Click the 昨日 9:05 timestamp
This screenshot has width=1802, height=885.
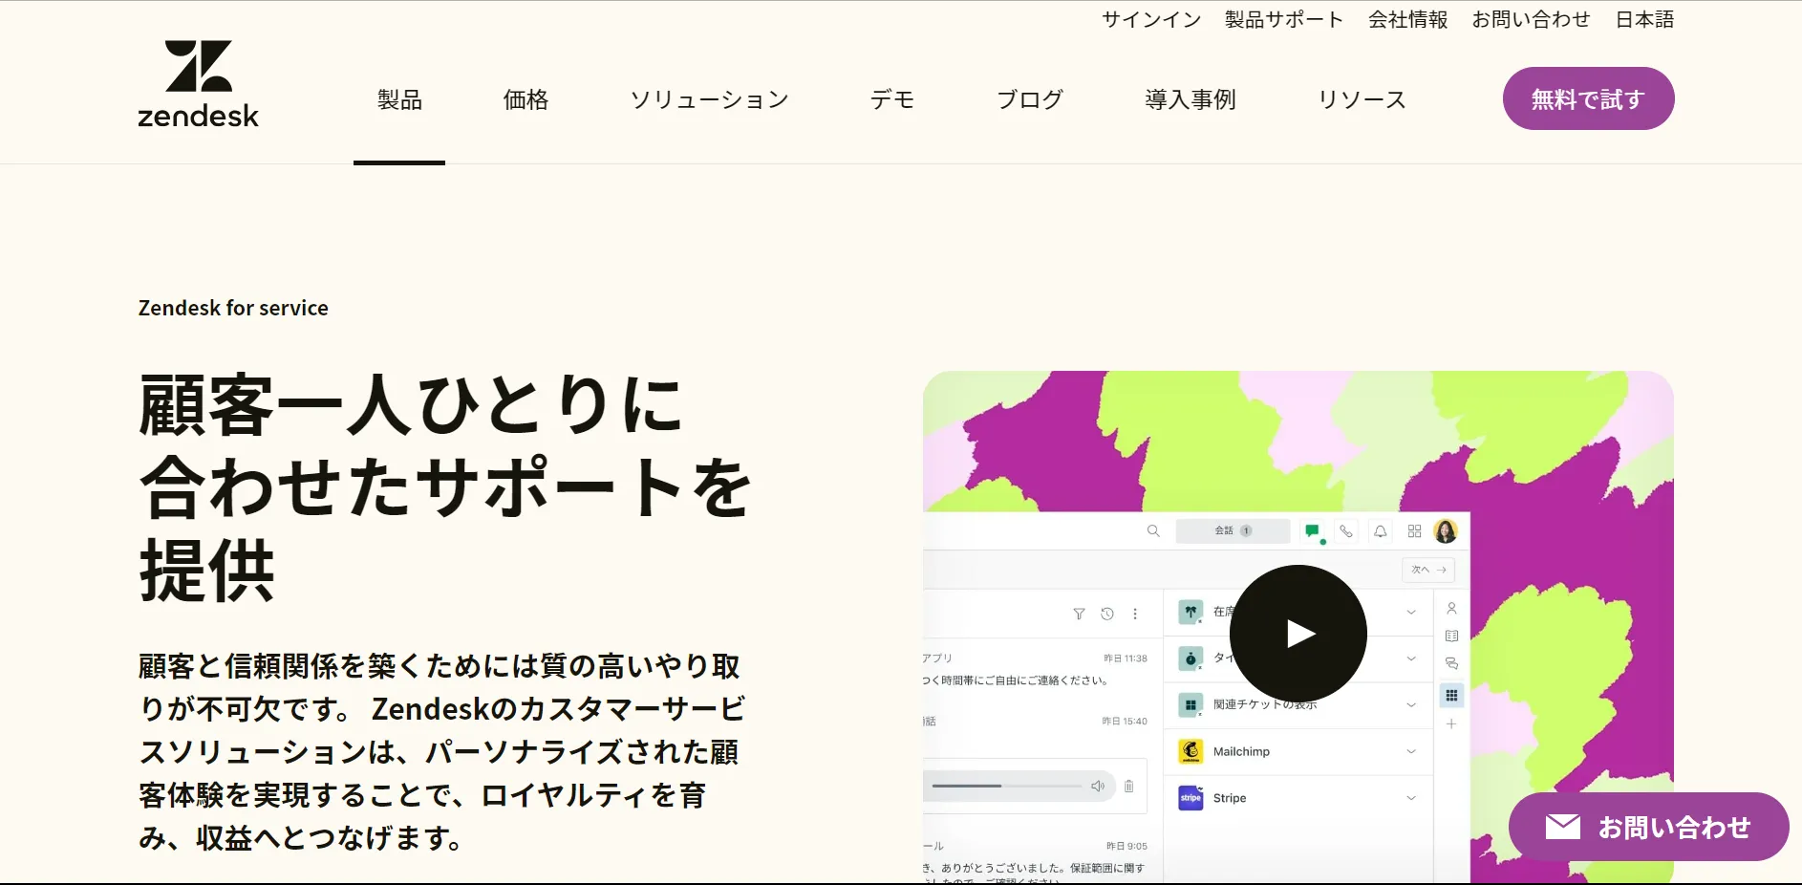click(1126, 847)
